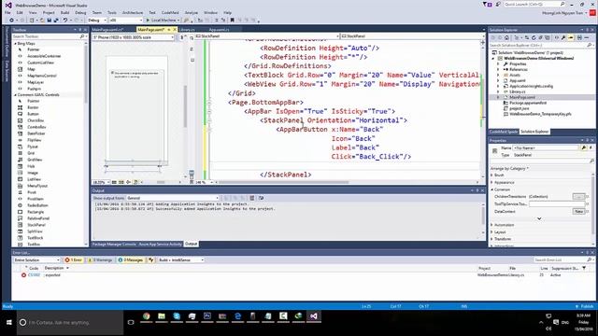Screen dimensions: 598x336
Task: Switch to the MainPage.xaml.cs tab
Action: pyautogui.click(x=108, y=29)
